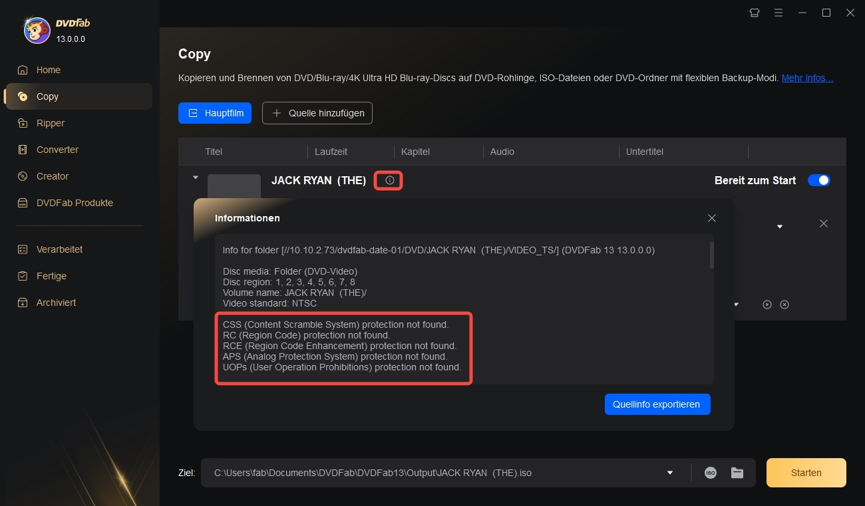Select the Copy module in sidebar

pyautogui.click(x=79, y=96)
